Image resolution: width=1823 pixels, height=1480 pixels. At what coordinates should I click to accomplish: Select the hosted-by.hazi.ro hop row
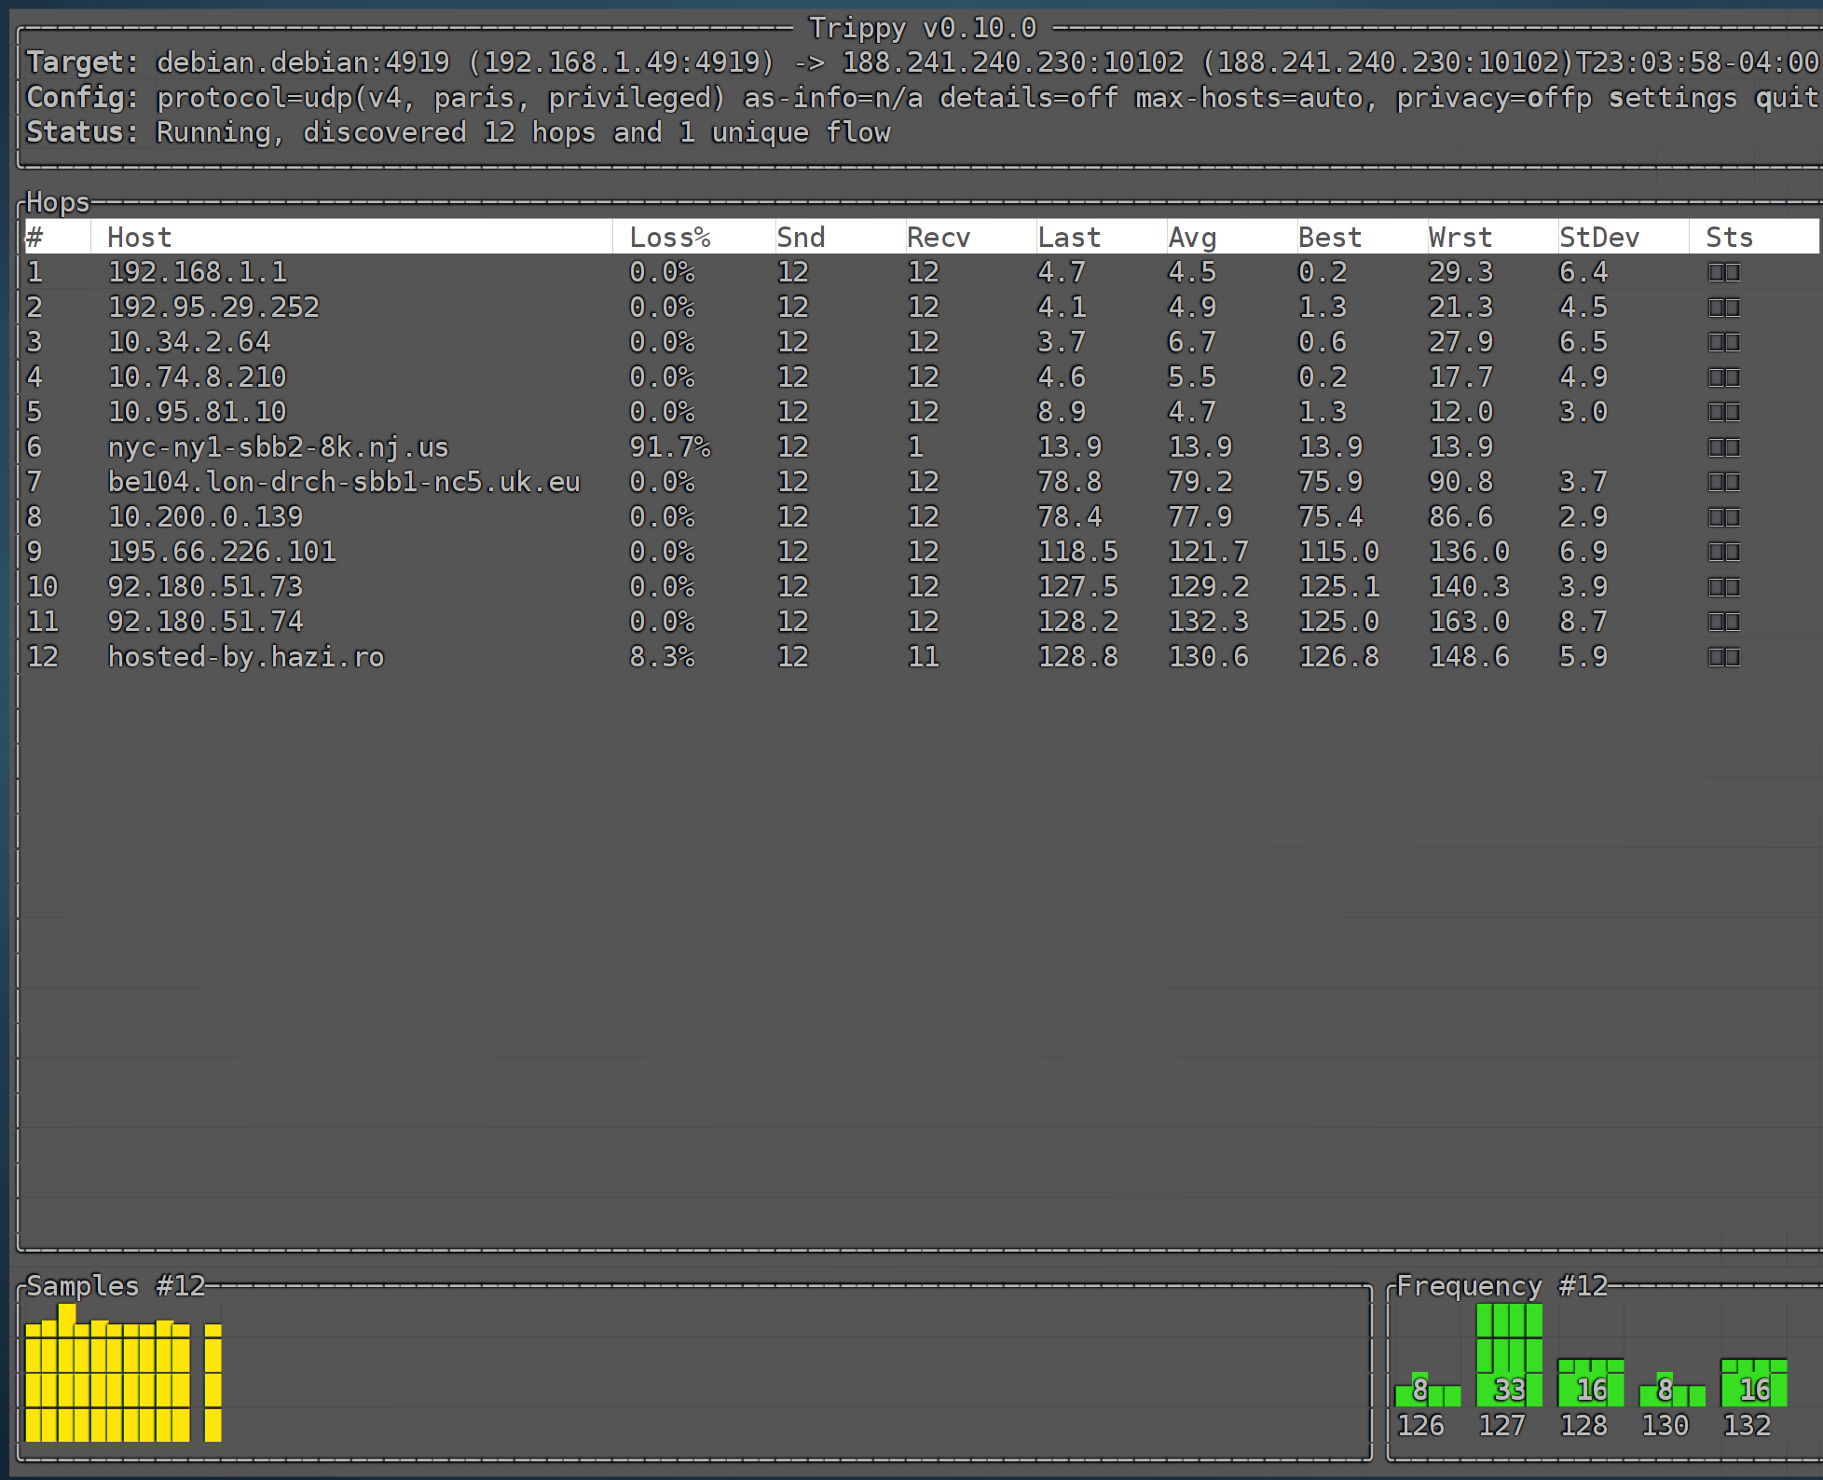point(246,657)
